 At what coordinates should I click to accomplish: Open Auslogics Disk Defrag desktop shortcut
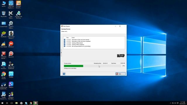[11, 96]
